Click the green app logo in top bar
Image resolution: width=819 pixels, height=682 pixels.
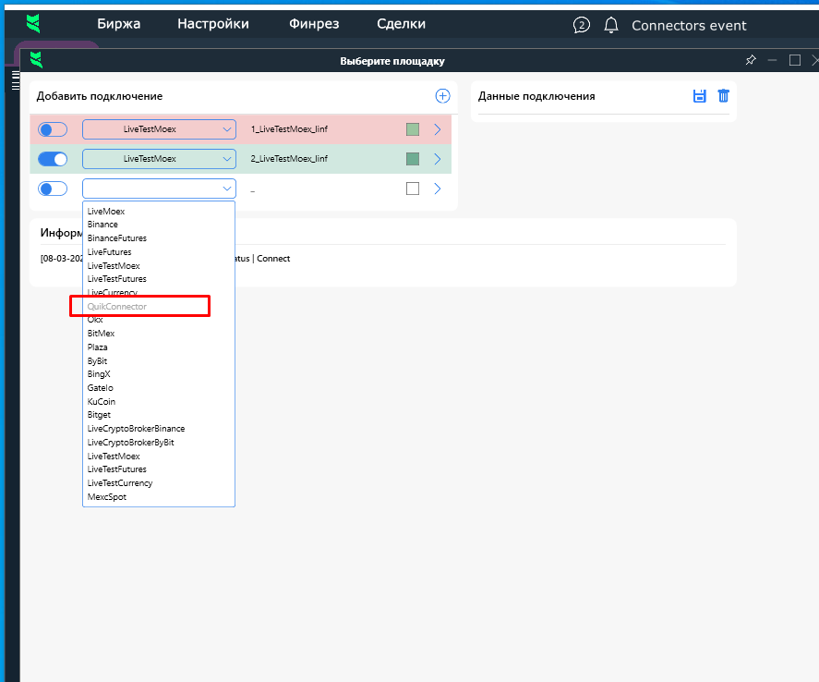[x=34, y=24]
